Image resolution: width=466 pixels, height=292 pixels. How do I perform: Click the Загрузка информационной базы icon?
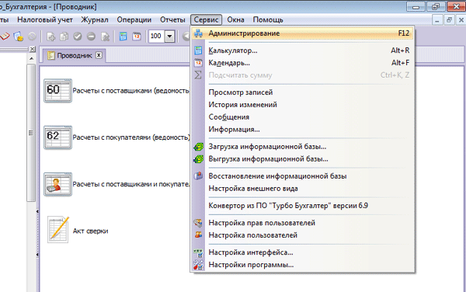point(198,147)
